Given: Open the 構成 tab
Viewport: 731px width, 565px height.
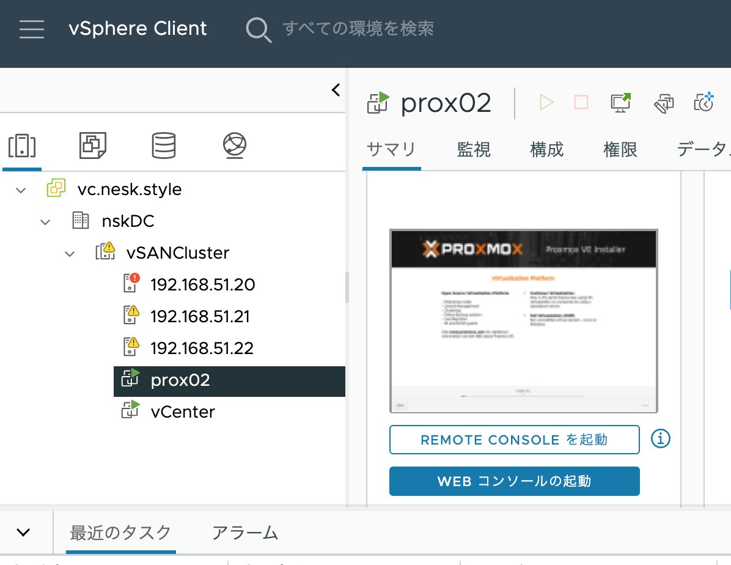Looking at the screenshot, I should pyautogui.click(x=547, y=150).
